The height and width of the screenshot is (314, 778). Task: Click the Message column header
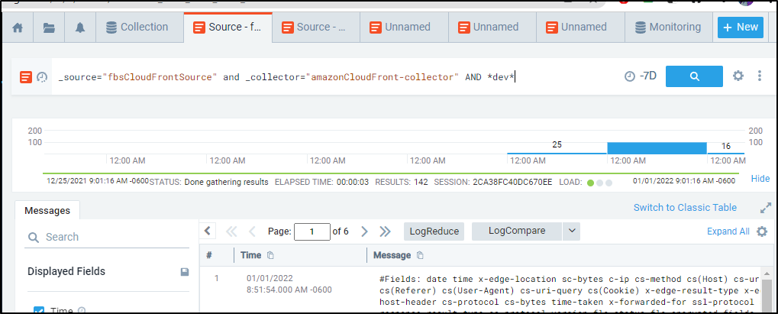click(392, 255)
